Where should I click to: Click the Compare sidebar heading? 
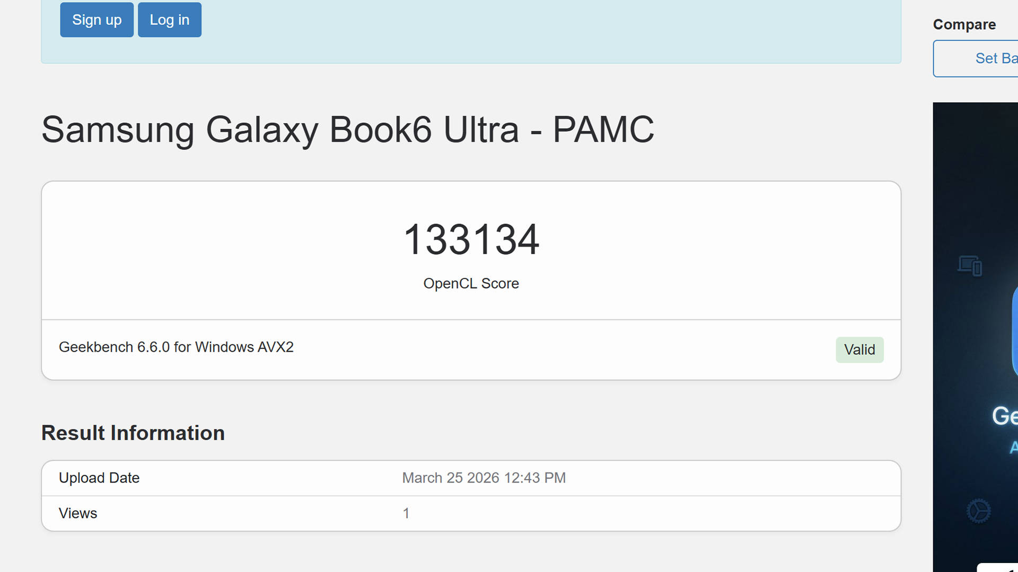tap(964, 24)
